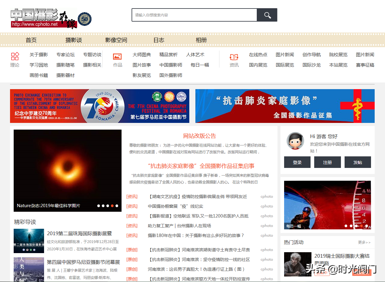The width and height of the screenshot is (385, 282).
Task: Open 第四届中国罗马尼亚摄影节闭幕展 title
Action: [x=83, y=262]
